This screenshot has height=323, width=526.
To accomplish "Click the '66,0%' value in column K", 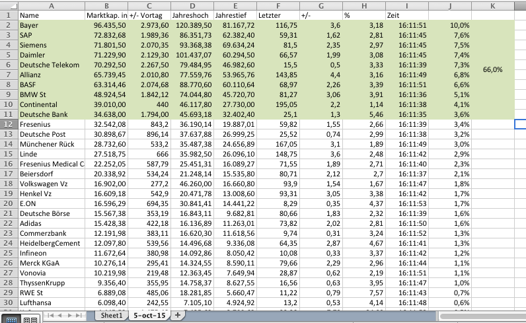I will [492, 70].
